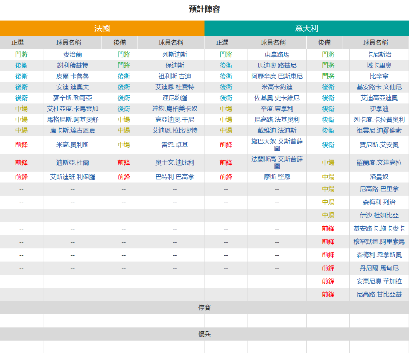Viewport: 409px width, 353px height.
Task: Open substitute 域卡里奧 player link
Action: tap(379, 65)
